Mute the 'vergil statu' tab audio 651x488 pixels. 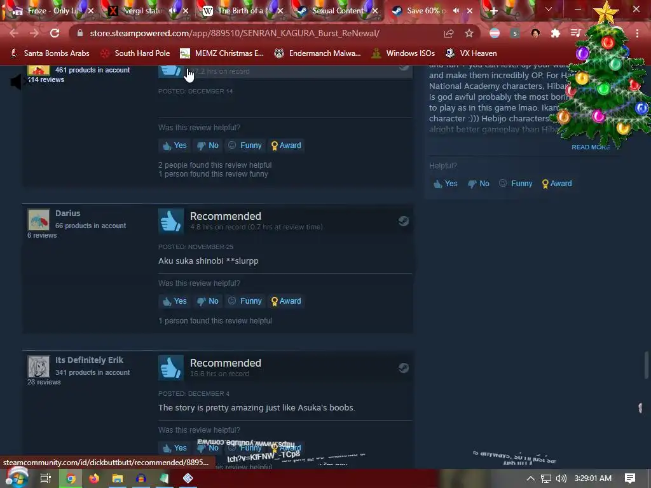point(172,11)
